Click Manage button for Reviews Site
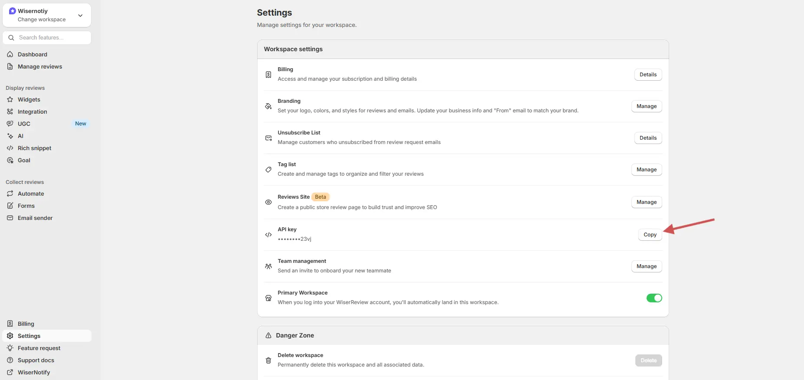Viewport: 804px width, 380px height. tap(647, 202)
